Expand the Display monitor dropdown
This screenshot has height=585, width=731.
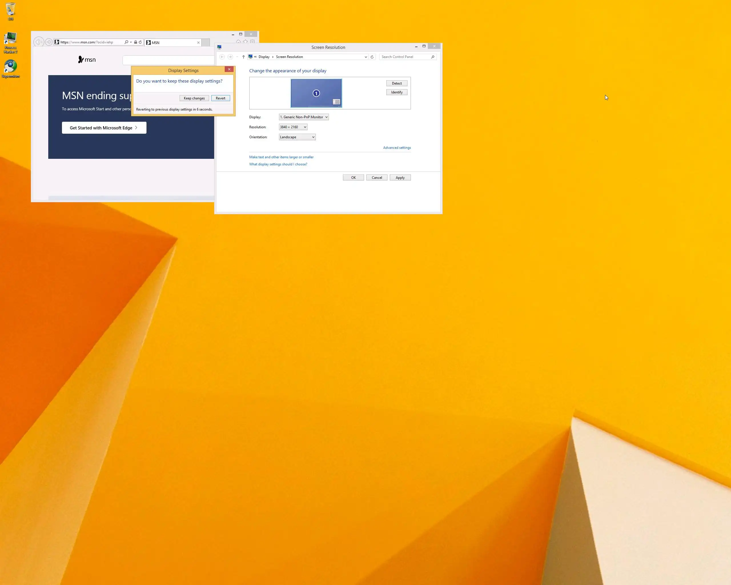tap(304, 117)
